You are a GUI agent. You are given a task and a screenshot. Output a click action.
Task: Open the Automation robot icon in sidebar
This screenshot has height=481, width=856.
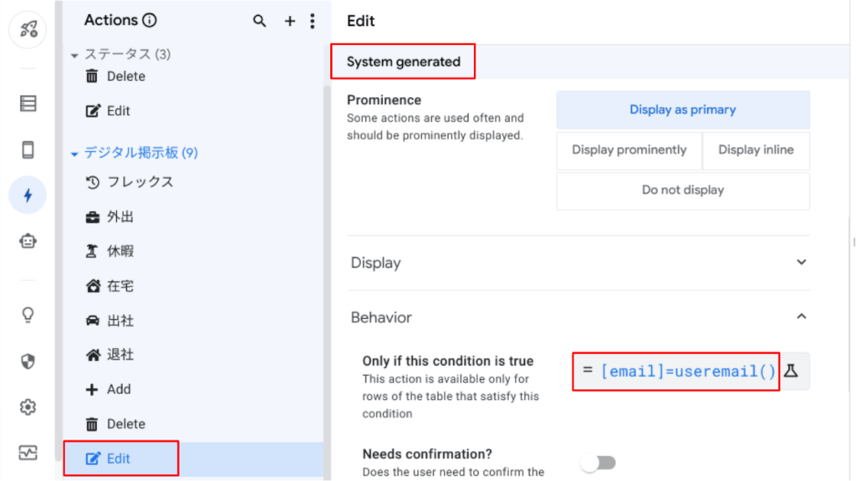tap(28, 241)
